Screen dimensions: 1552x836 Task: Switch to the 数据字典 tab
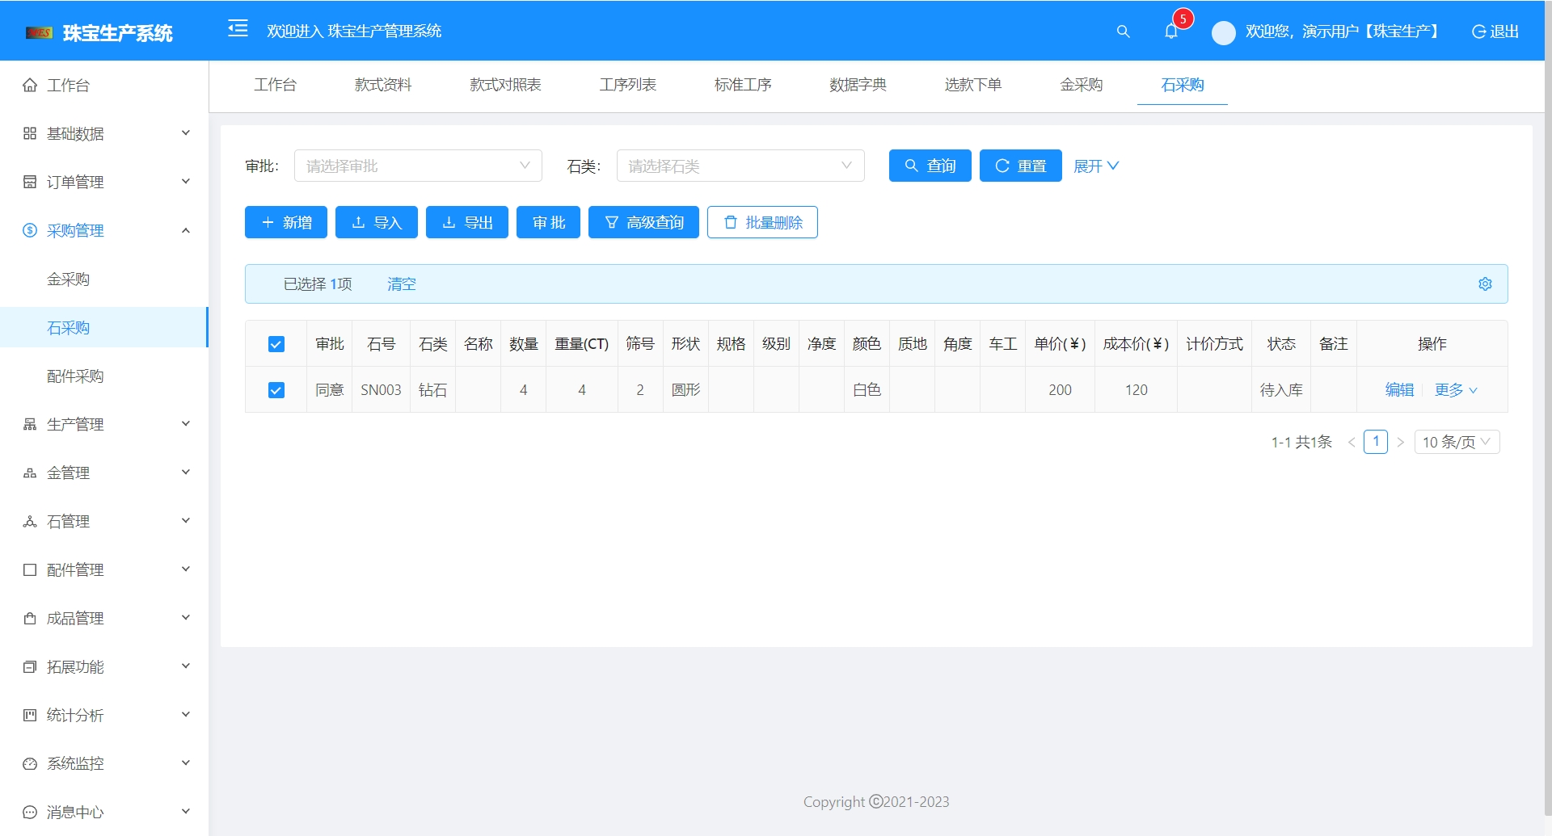point(858,85)
